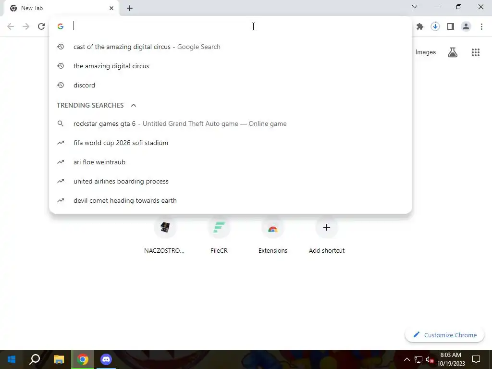Image resolution: width=492 pixels, height=369 pixels.
Task: Toggle the side panel icon
Action: coord(451,27)
